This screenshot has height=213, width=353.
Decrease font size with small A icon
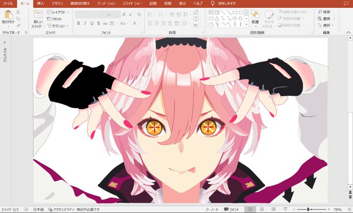131,15
